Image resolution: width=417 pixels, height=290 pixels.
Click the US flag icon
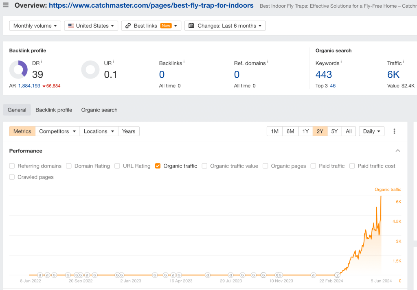(71, 26)
